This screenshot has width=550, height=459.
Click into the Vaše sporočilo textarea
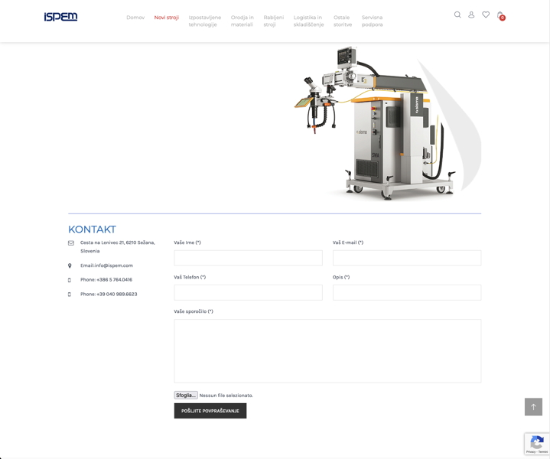pyautogui.click(x=327, y=351)
